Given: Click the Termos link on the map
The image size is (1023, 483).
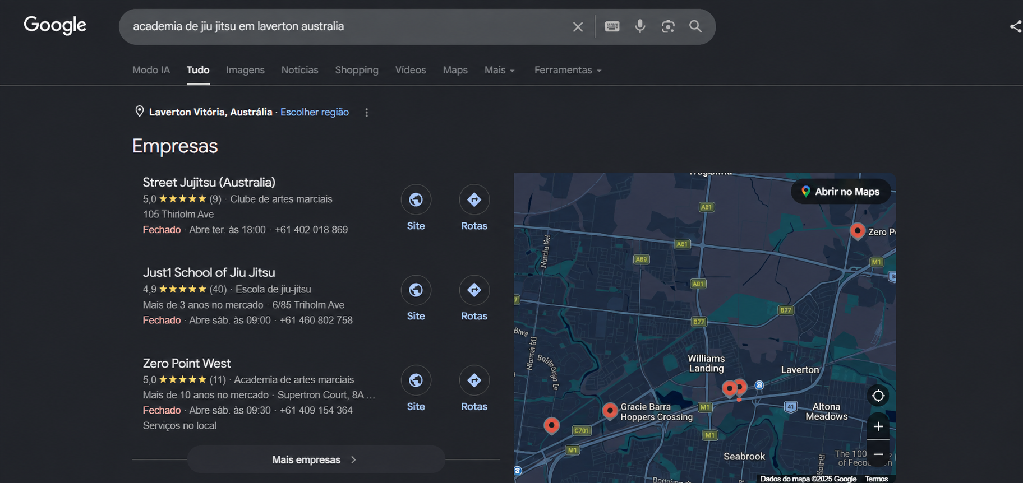Looking at the screenshot, I should coord(876,479).
